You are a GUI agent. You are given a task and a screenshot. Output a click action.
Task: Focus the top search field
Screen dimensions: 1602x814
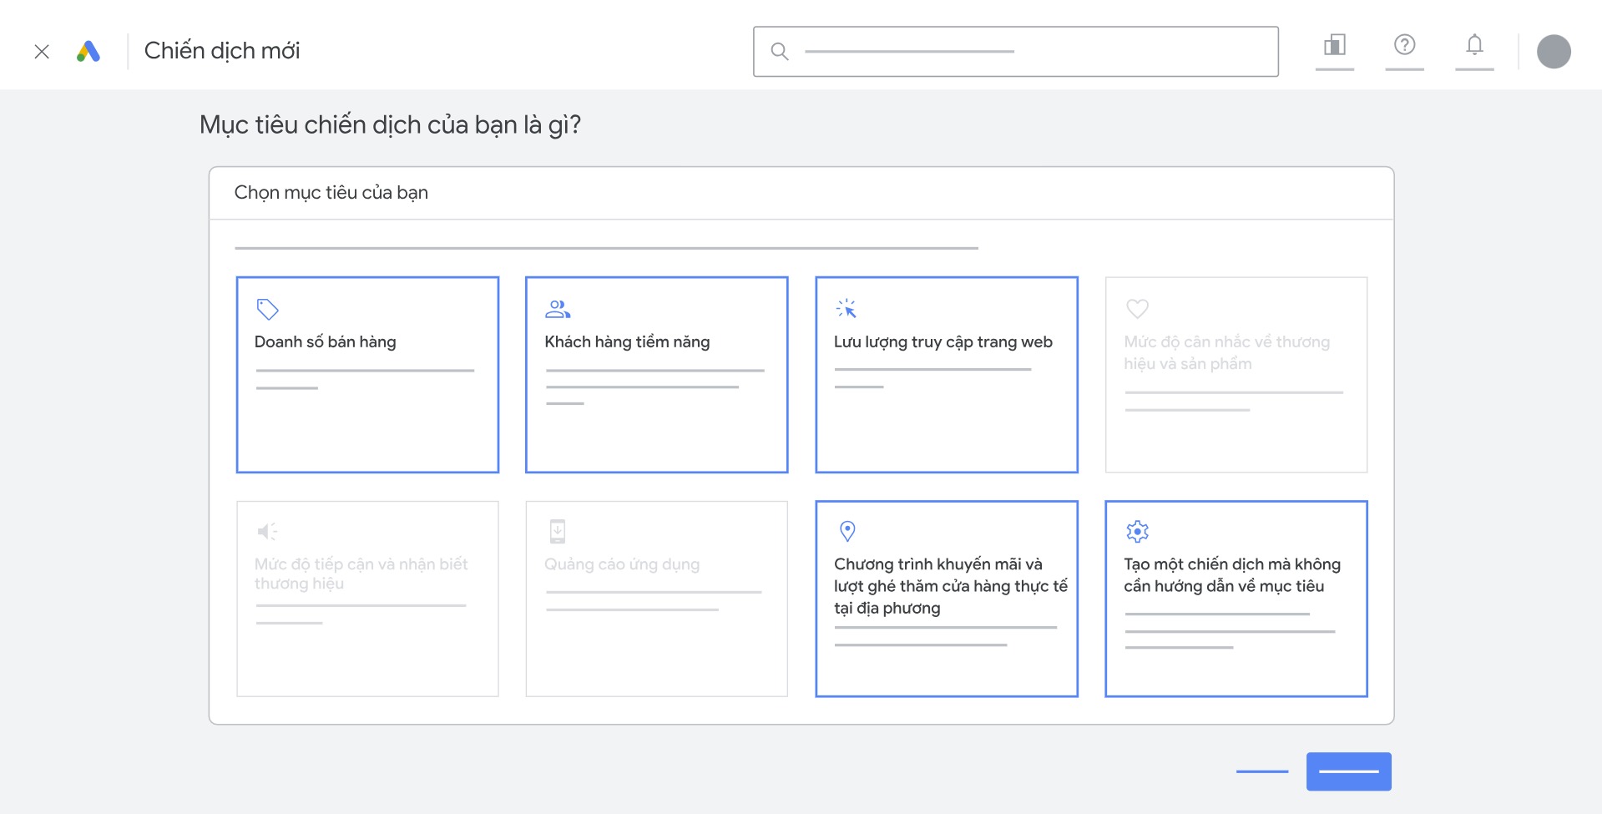[1015, 52]
